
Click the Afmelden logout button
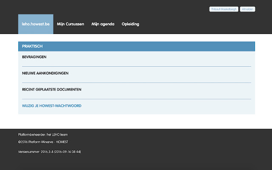(247, 9)
